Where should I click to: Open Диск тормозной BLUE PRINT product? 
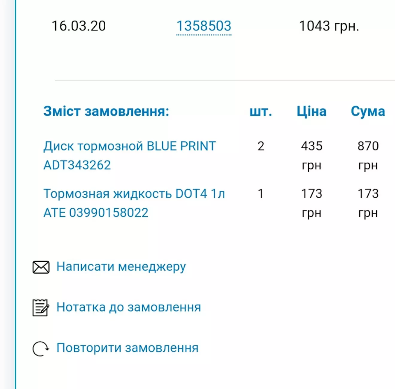(x=130, y=146)
